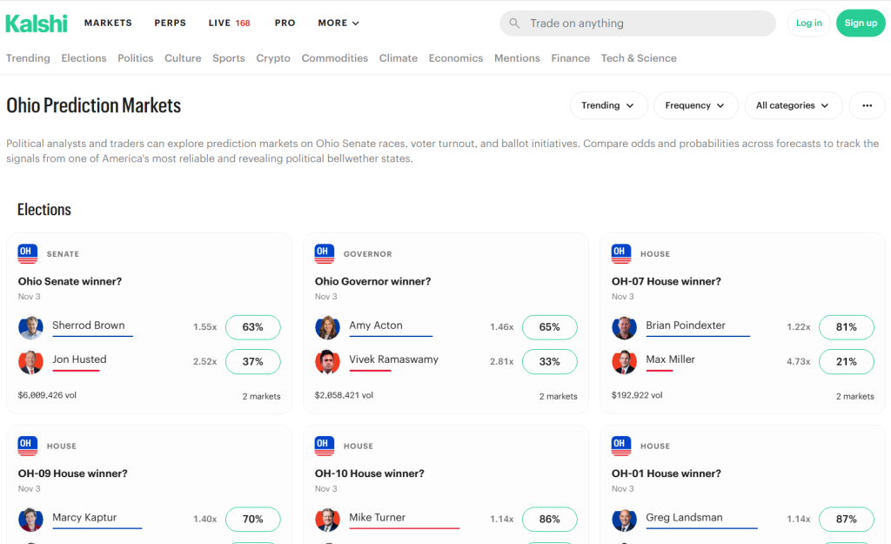Select the Tech & Science category tab
The image size is (891, 544).
(639, 58)
